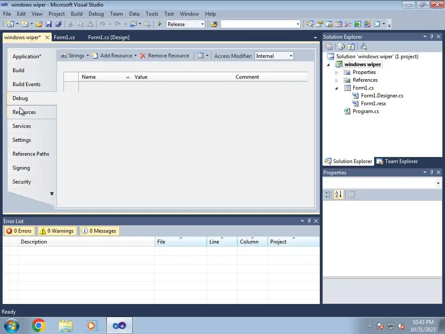Toggle the 0 Messages filter
The image size is (445, 334).
[100, 231]
